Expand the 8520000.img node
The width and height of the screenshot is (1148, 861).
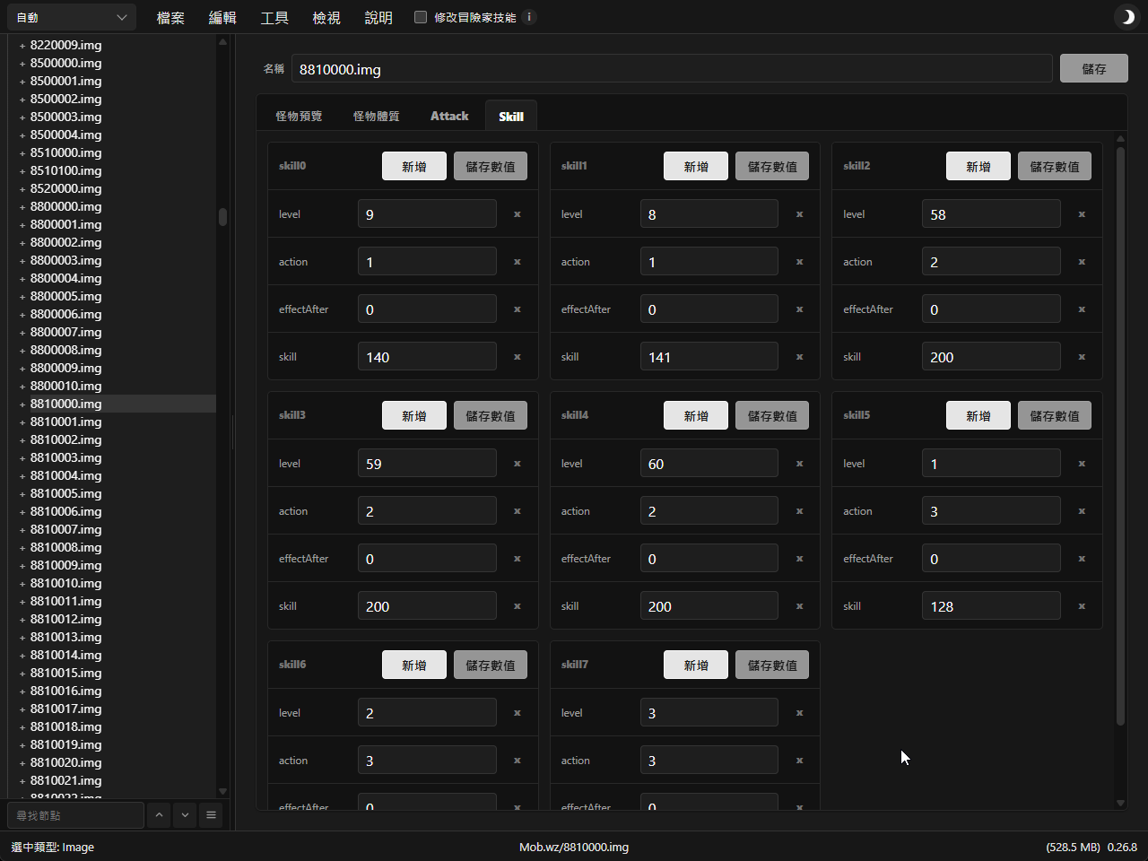22,189
